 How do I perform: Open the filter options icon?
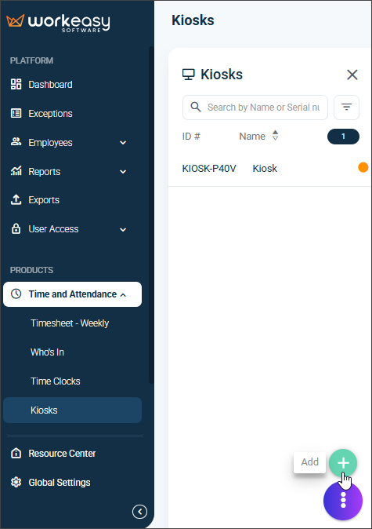click(x=346, y=108)
